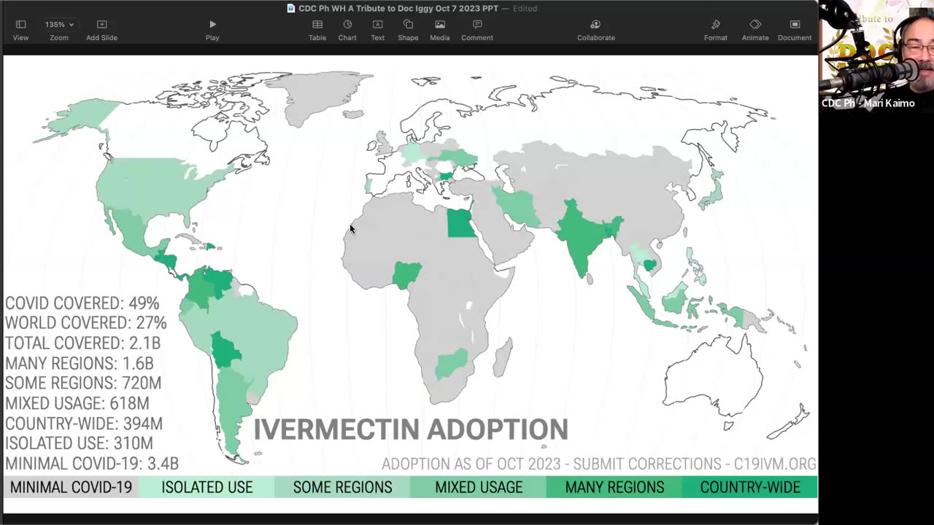Insert a Table from the toolbar
The image size is (934, 525).
pyautogui.click(x=317, y=29)
